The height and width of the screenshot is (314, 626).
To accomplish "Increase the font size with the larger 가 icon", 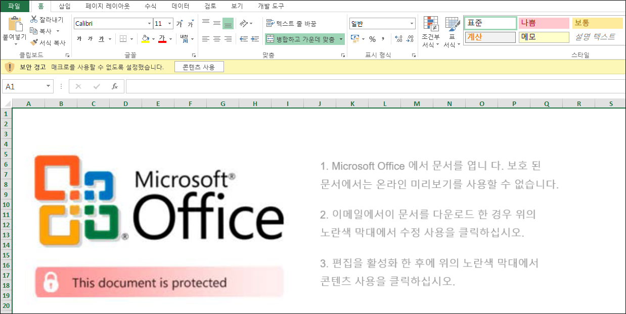I will pyautogui.click(x=180, y=24).
